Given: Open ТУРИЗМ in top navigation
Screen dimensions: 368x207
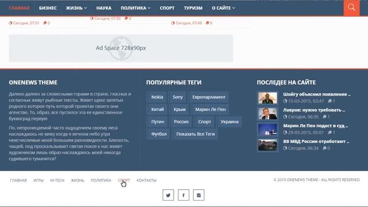Looking at the screenshot, I should [193, 8].
